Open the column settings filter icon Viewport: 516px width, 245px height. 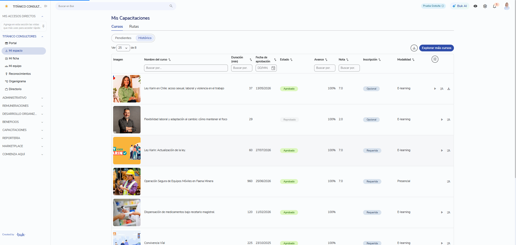[x=435, y=59]
